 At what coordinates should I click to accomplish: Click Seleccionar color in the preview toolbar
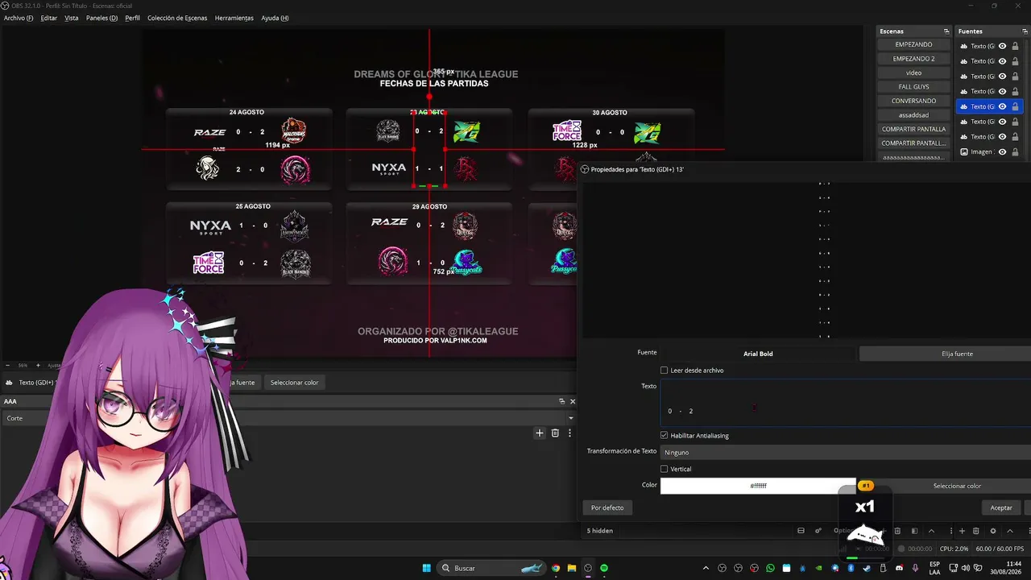[294, 383]
